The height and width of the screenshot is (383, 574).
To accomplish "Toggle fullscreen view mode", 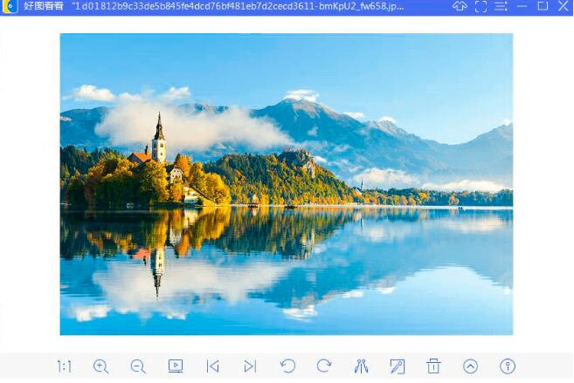I will [x=481, y=6].
